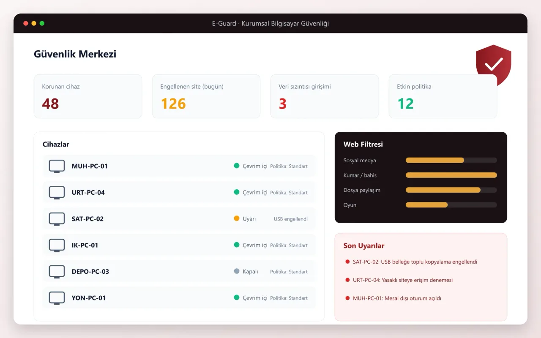The image size is (541, 338).
Task: Click the green status dot of MUH-PC-01
Action: 237,166
